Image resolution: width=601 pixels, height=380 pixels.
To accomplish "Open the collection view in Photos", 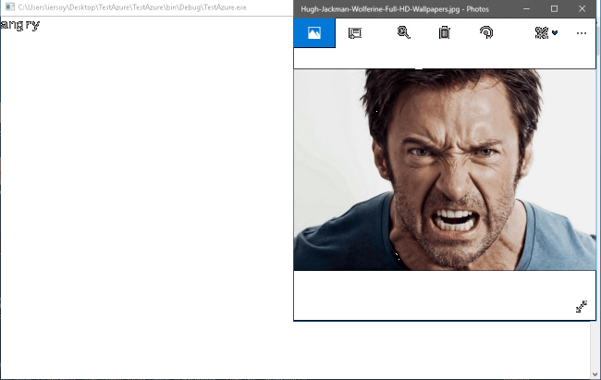I will (313, 32).
